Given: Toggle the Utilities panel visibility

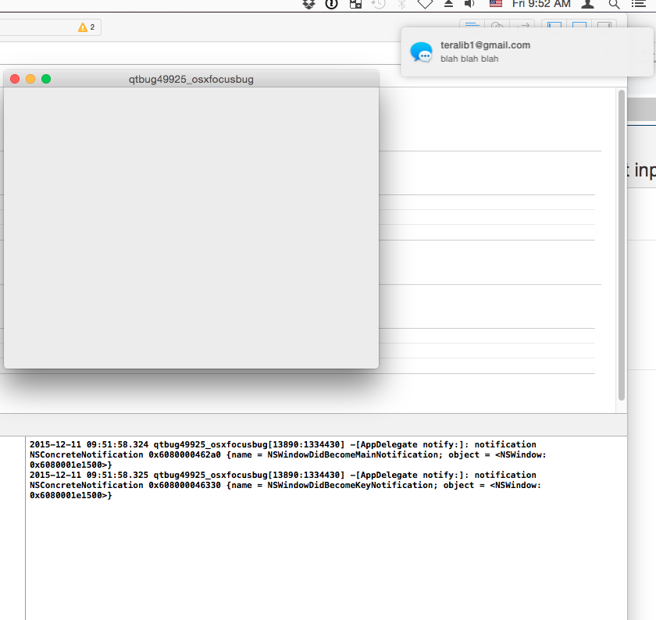Looking at the screenshot, I should [x=604, y=26].
